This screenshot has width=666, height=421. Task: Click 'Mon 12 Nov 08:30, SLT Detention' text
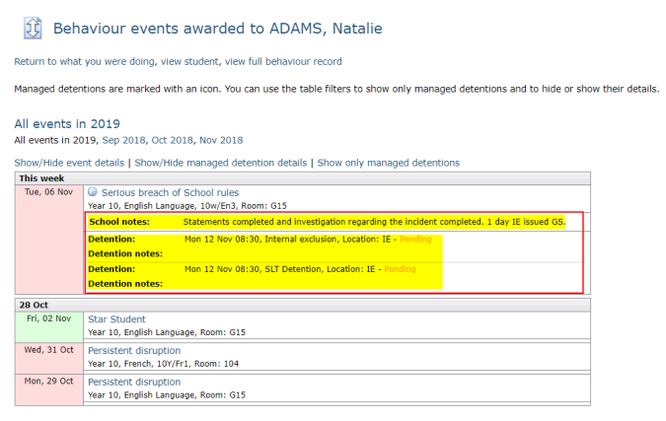tap(254, 269)
